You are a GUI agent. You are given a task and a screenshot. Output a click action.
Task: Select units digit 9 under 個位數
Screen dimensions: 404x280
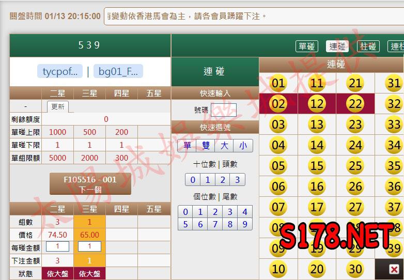tap(245, 224)
